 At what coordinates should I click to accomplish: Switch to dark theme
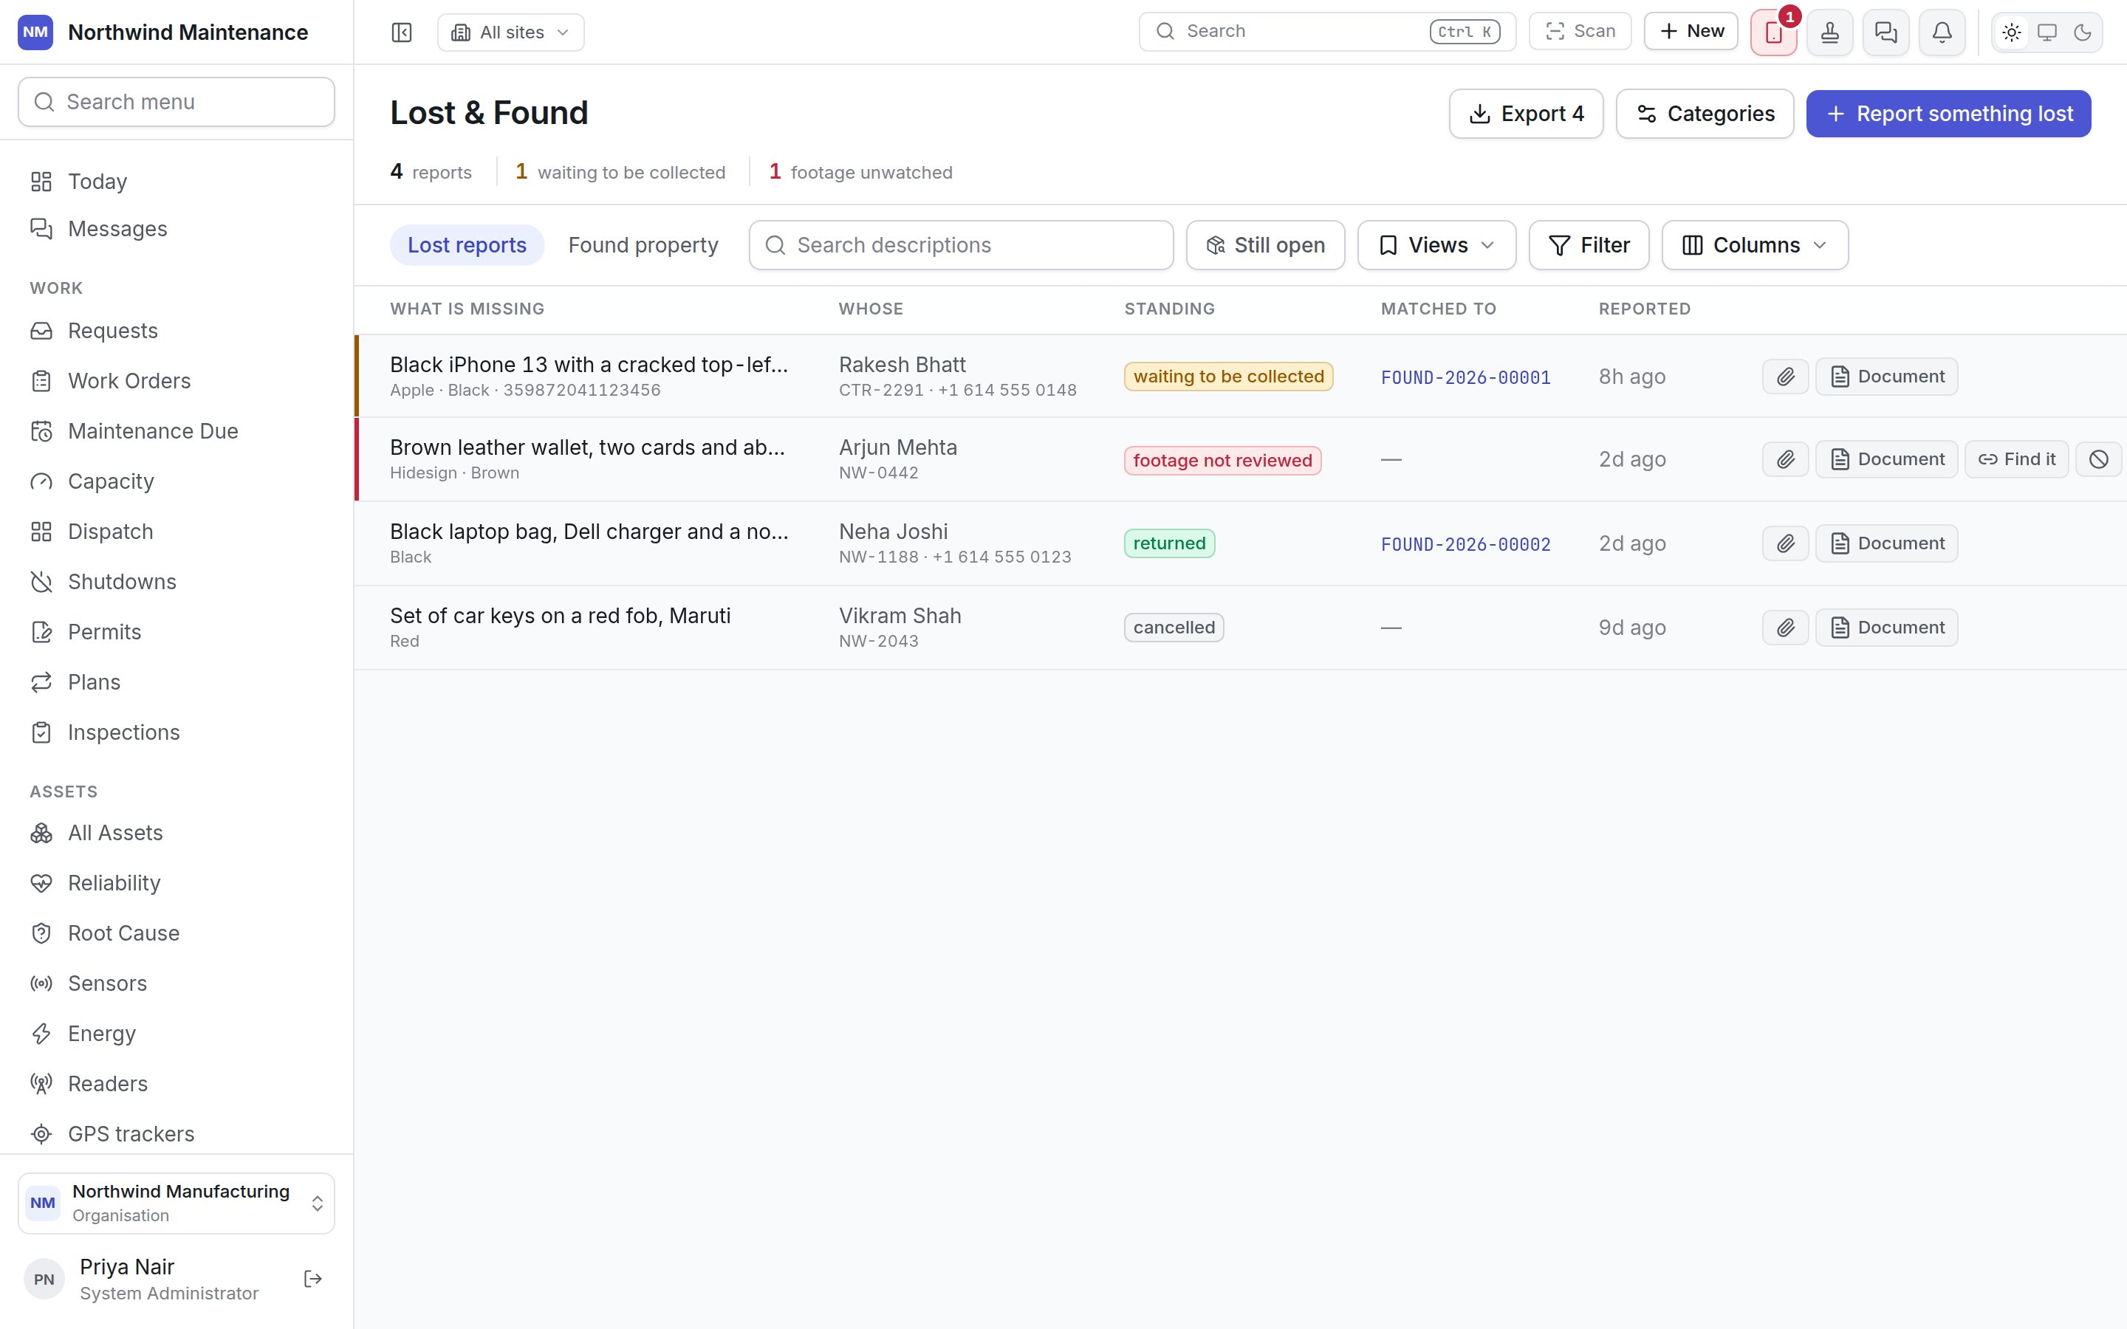pos(2082,32)
